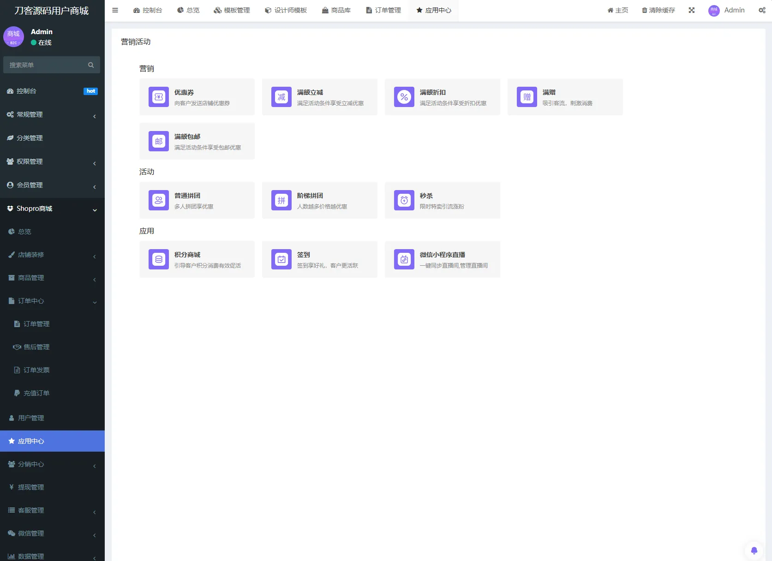772x561 pixels.
Task: Open the 满额包邮 free shipping icon
Action: pos(158,141)
